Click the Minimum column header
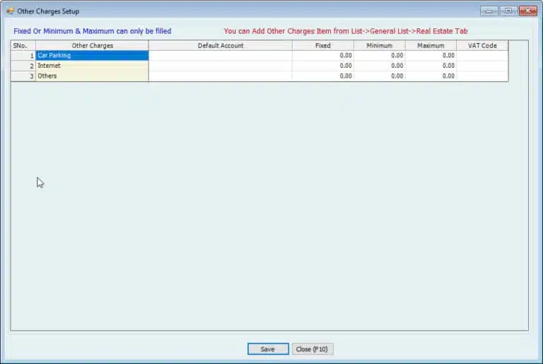Image resolution: width=543 pixels, height=364 pixels. point(379,45)
